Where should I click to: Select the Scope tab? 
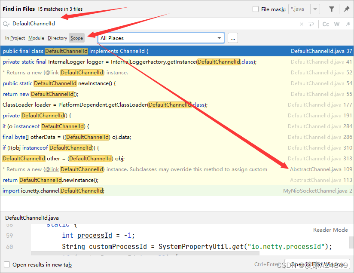tap(76, 38)
